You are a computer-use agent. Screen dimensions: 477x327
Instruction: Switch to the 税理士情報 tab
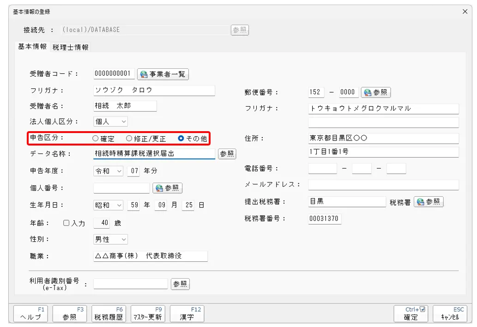[x=70, y=48]
